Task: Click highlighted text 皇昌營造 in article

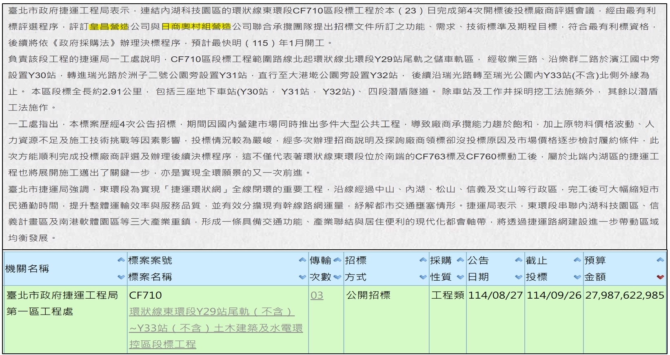Action: click(109, 27)
